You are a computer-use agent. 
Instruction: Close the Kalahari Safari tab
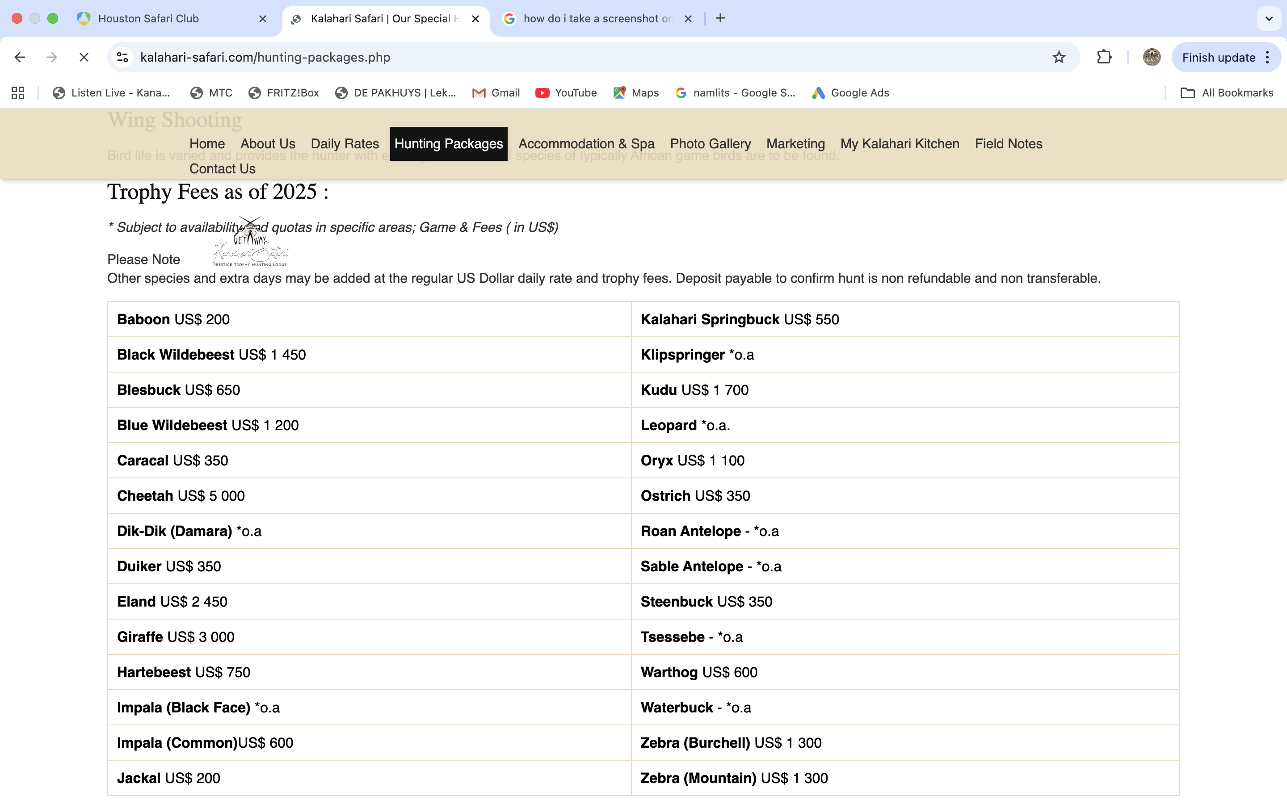pyautogui.click(x=475, y=19)
